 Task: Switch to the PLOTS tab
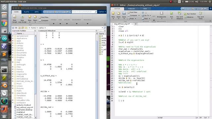click(x=26, y=12)
